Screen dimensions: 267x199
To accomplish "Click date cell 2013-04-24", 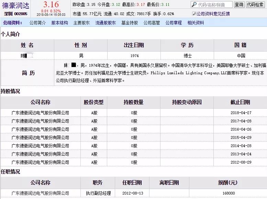I will pyautogui.click(x=241, y=154).
